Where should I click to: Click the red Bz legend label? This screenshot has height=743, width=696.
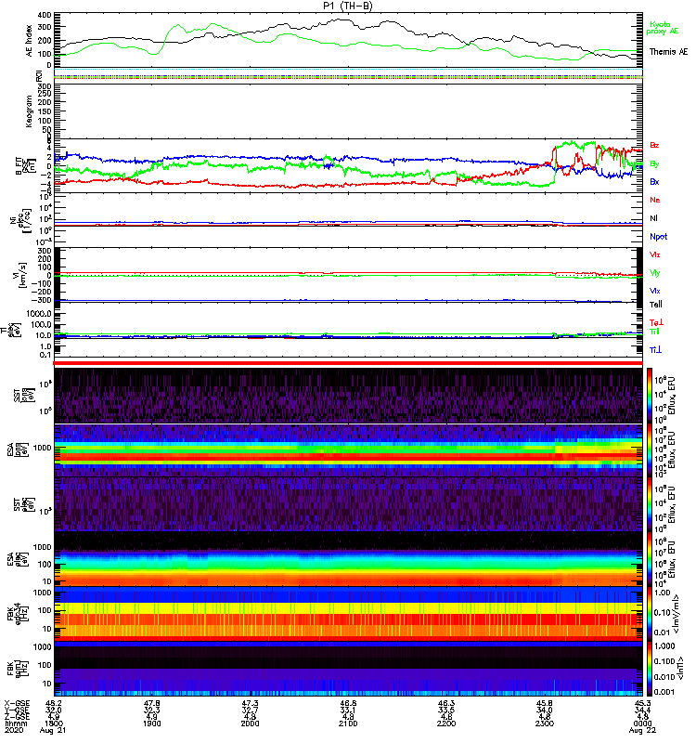click(655, 146)
